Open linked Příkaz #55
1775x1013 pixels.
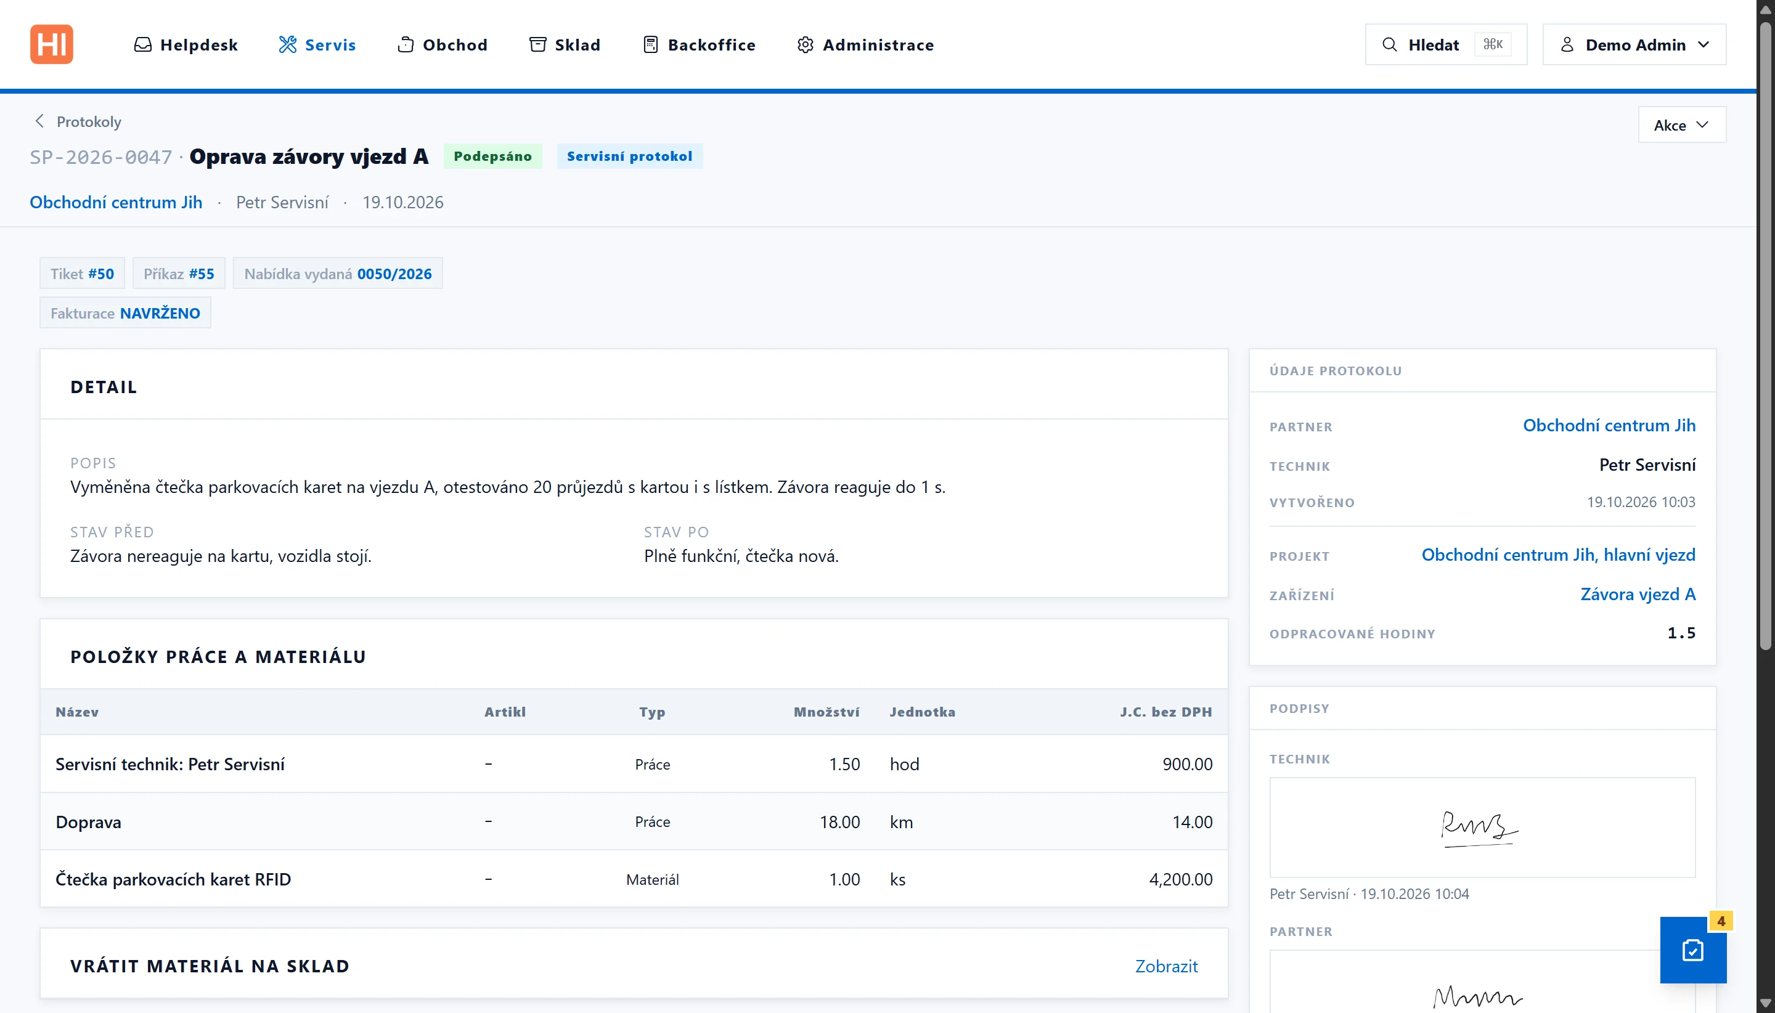(x=179, y=274)
